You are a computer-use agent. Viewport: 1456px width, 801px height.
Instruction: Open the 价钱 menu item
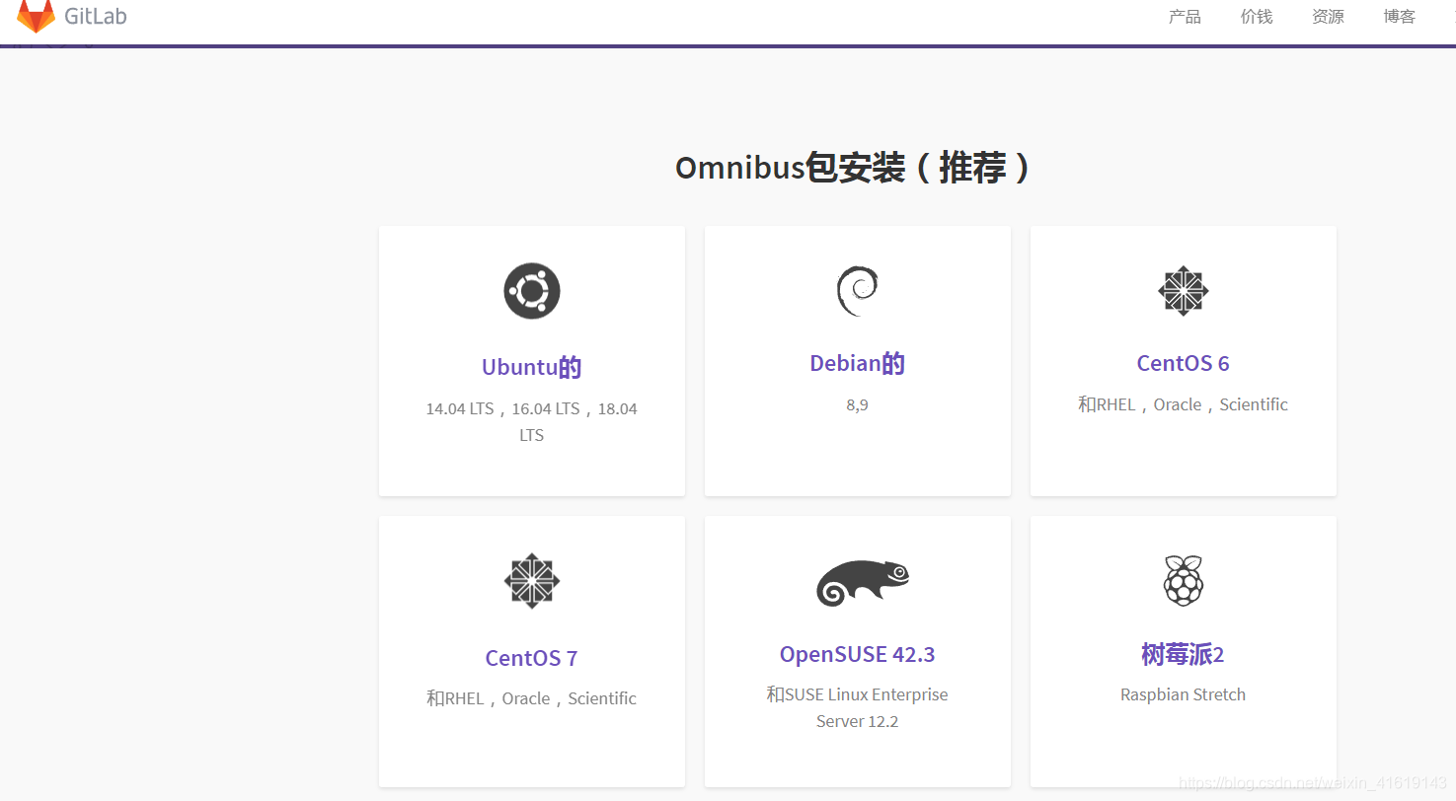coord(1257,17)
